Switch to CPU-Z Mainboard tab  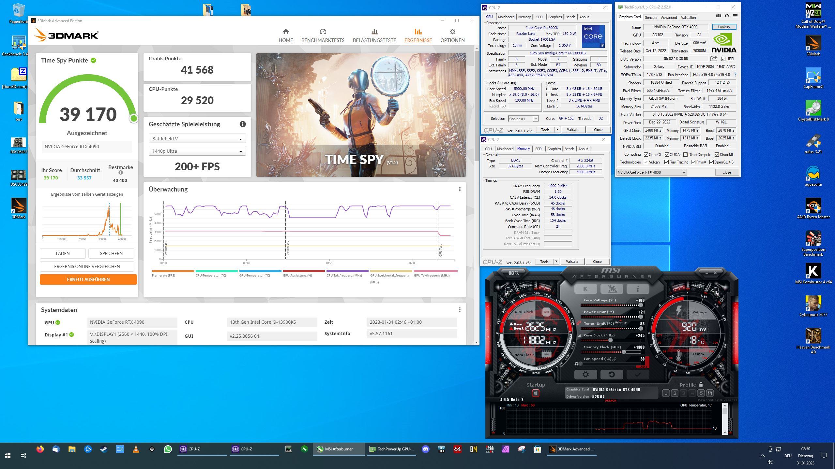point(506,17)
